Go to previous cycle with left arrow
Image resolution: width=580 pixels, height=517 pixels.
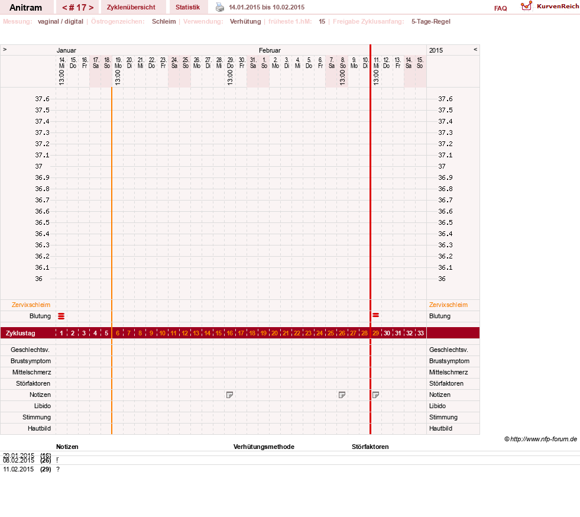64,8
